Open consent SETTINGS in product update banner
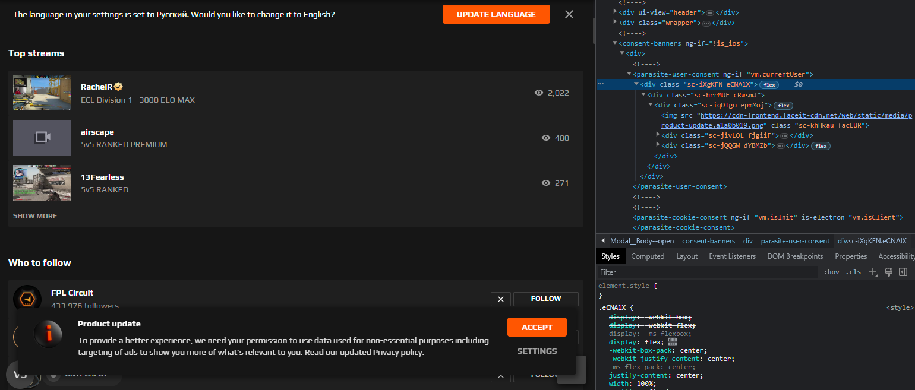915x390 pixels. [537, 351]
